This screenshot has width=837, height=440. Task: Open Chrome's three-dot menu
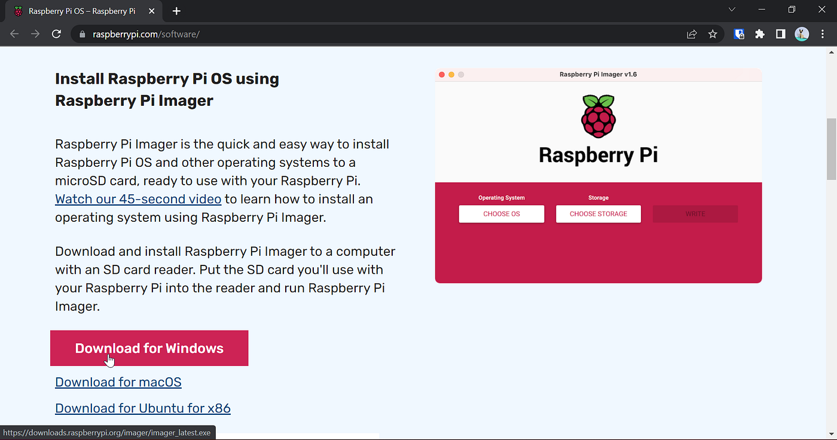pos(823,34)
